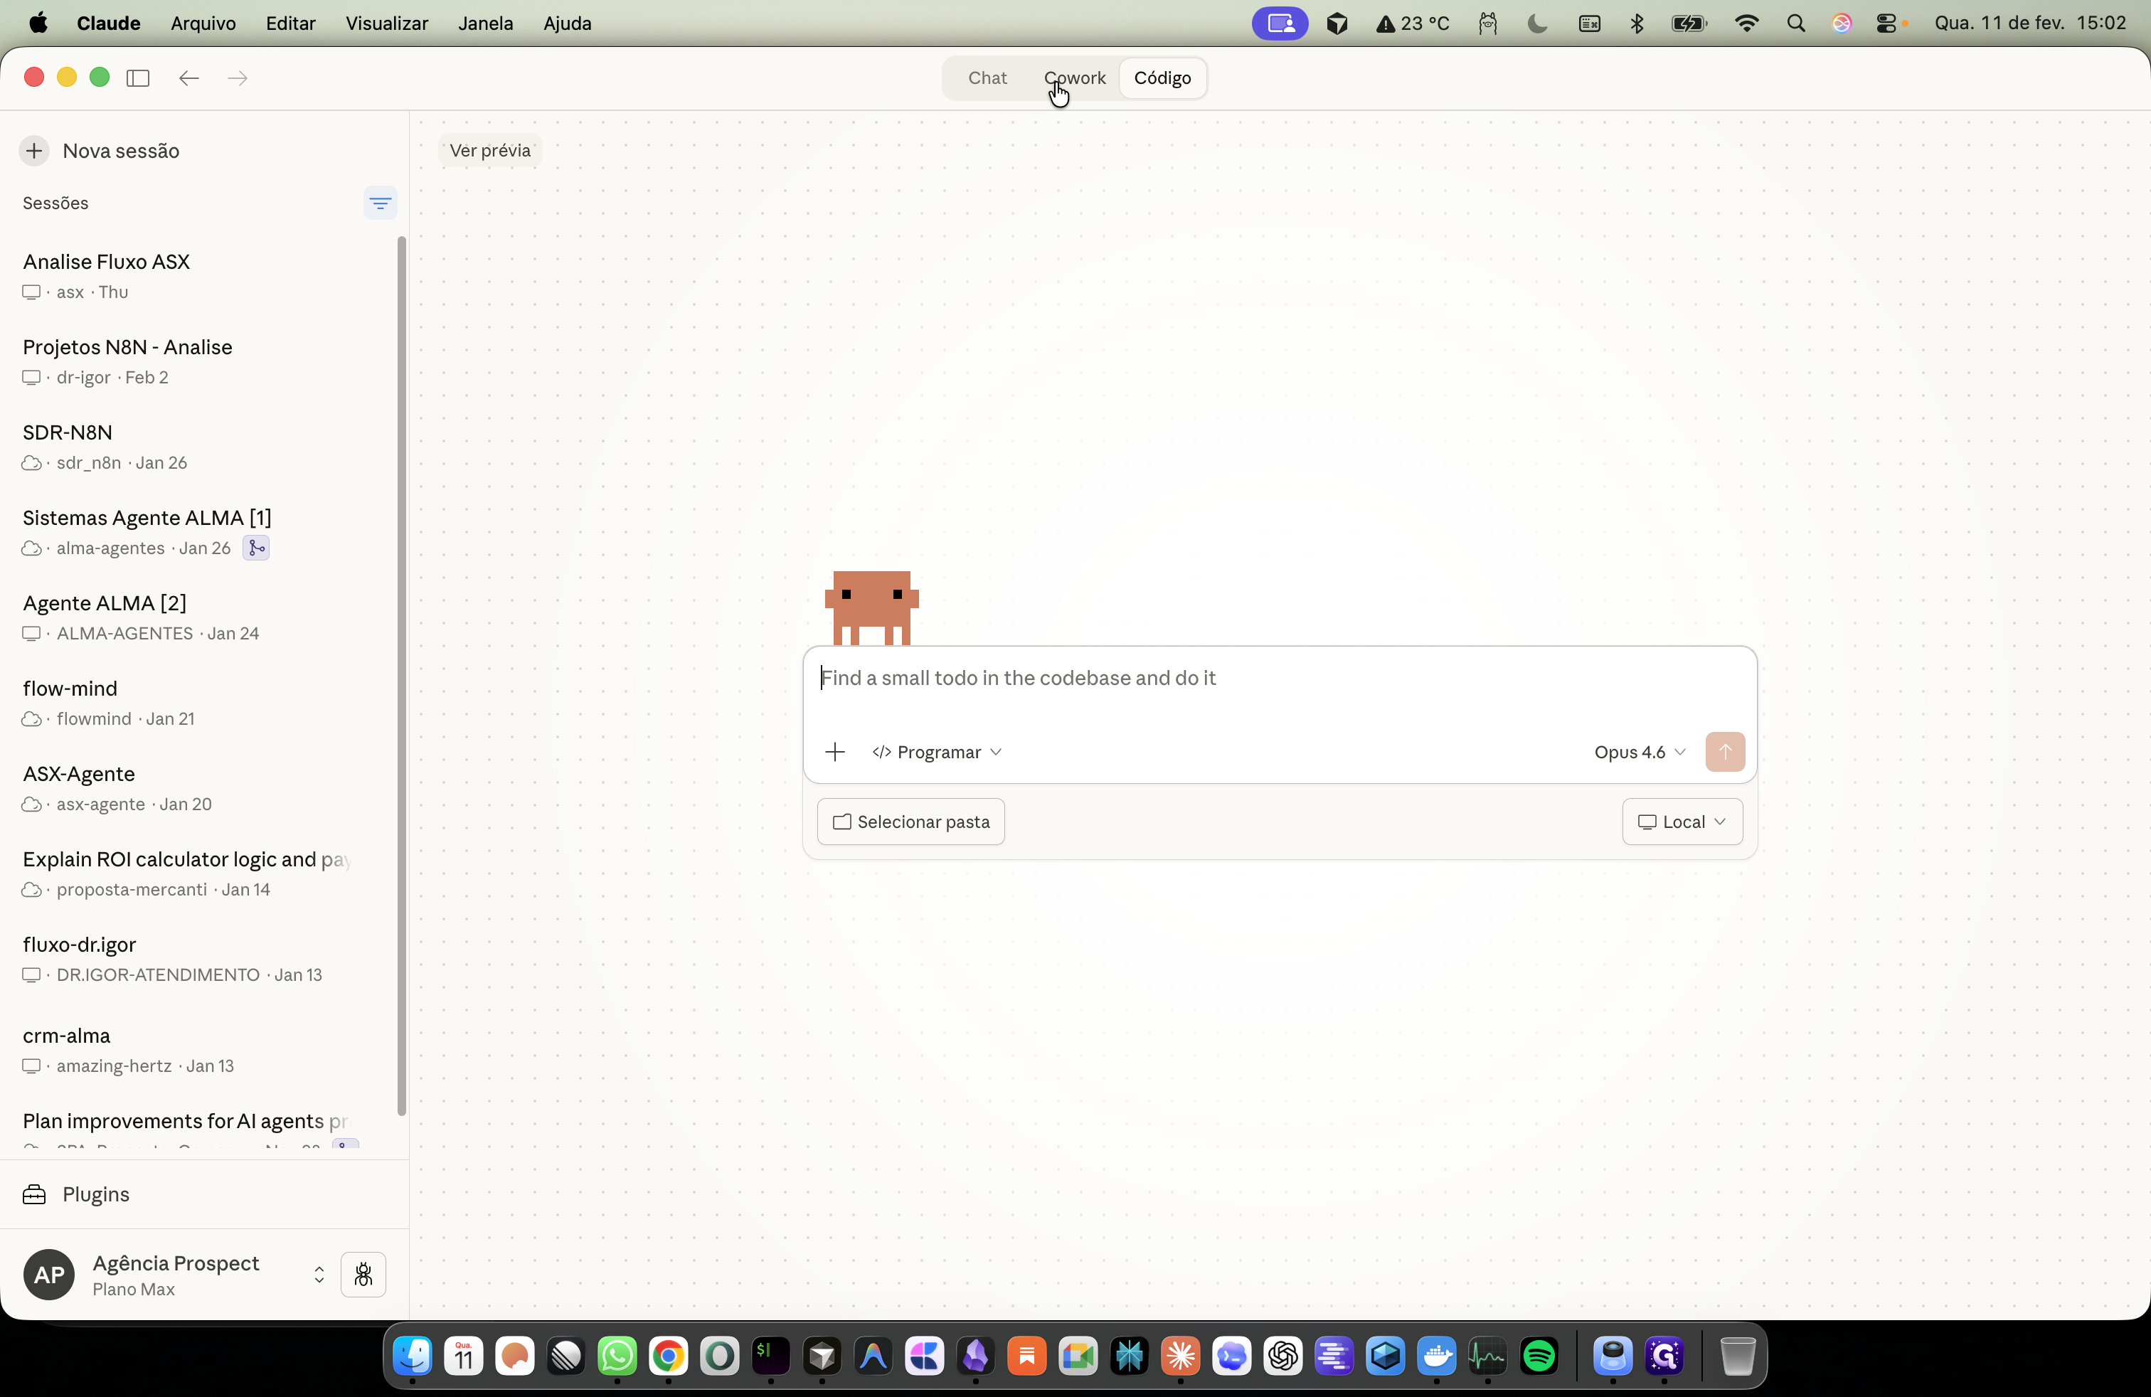Screen dimensions: 2151x1397
Task: Toggle the sidebar panel icon
Action: coord(138,78)
